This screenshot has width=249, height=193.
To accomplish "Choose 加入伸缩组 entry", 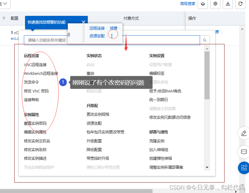I will click(159, 150).
